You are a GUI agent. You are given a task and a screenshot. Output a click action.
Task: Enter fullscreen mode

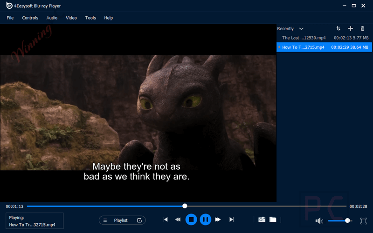pos(364,221)
